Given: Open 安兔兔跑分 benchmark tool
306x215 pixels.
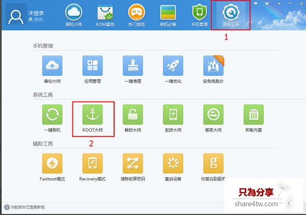Looking at the screenshot, I should click(213, 69).
